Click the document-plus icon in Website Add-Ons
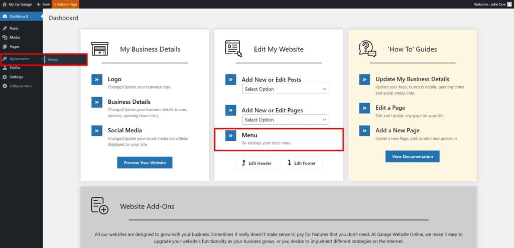Screen dimensions: 514x248 tap(100, 206)
